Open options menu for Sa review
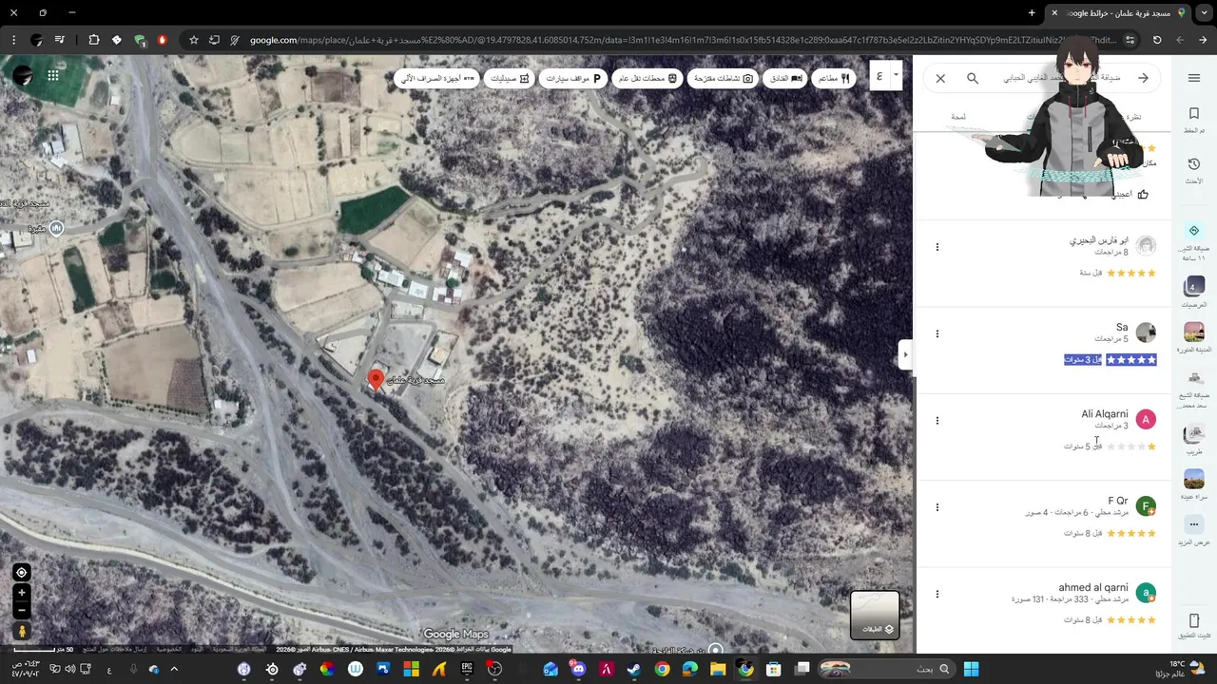 [937, 333]
